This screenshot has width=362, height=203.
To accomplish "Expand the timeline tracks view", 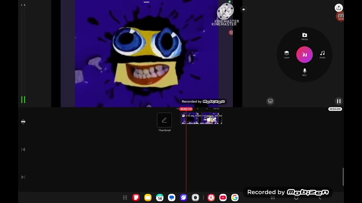I will (23, 122).
